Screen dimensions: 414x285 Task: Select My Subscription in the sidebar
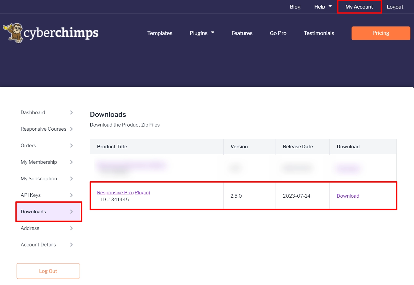(x=39, y=179)
